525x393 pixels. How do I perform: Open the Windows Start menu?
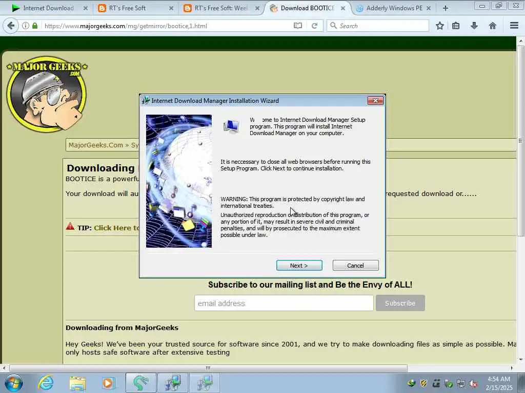click(13, 383)
